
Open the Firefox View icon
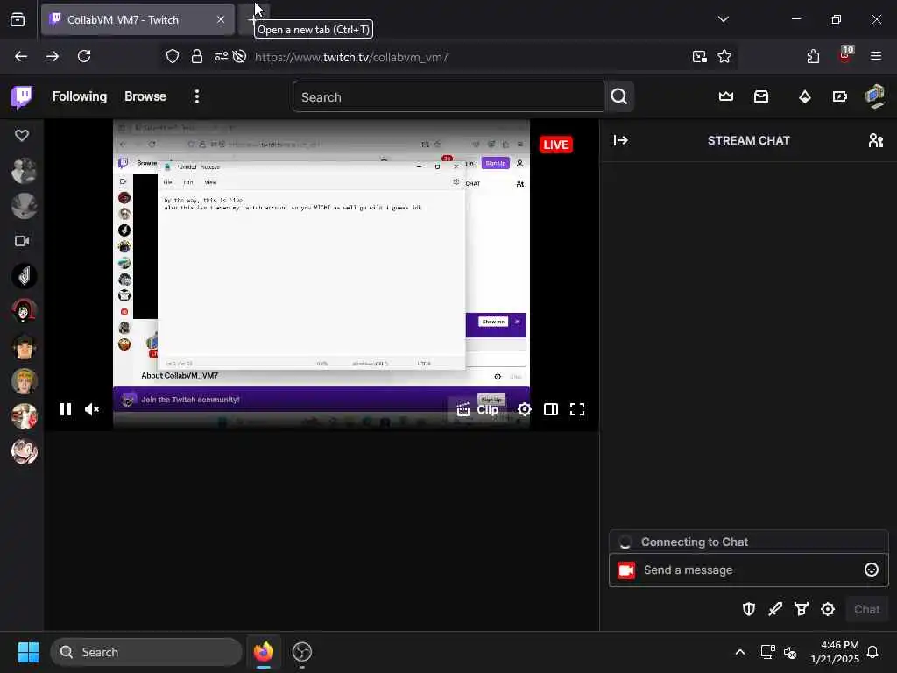tap(18, 19)
